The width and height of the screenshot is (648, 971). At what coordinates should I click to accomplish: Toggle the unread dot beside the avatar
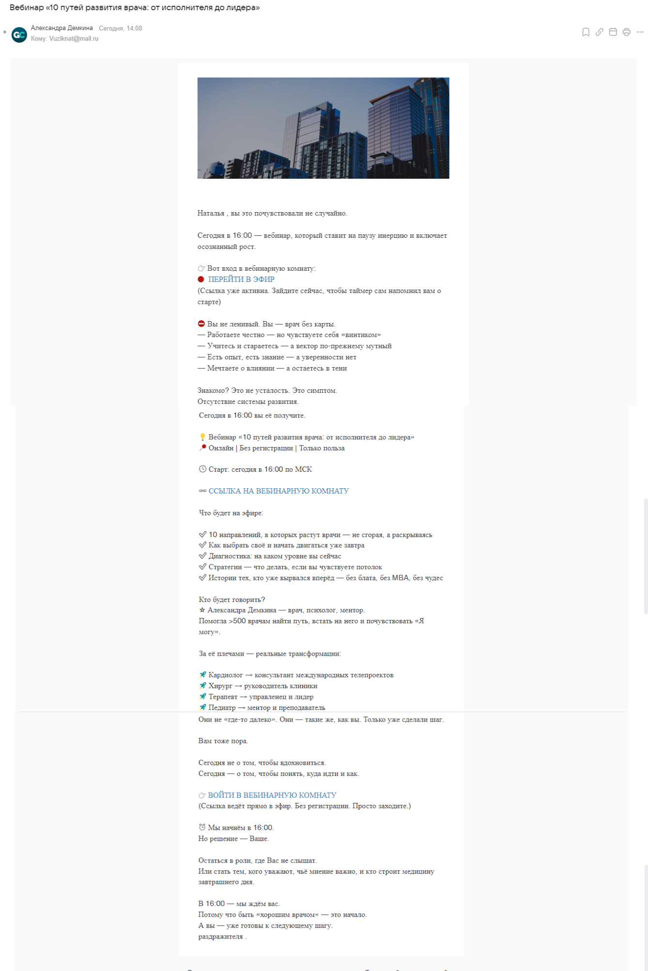pyautogui.click(x=5, y=32)
